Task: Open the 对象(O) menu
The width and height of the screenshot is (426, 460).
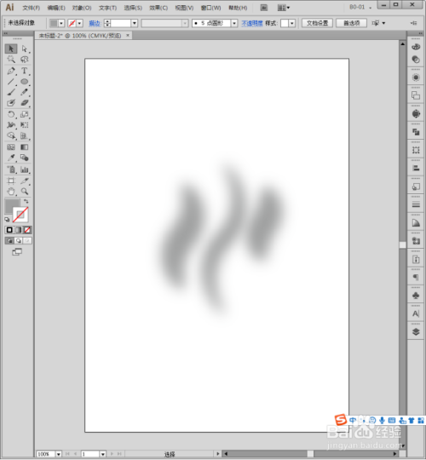Action: [x=82, y=8]
